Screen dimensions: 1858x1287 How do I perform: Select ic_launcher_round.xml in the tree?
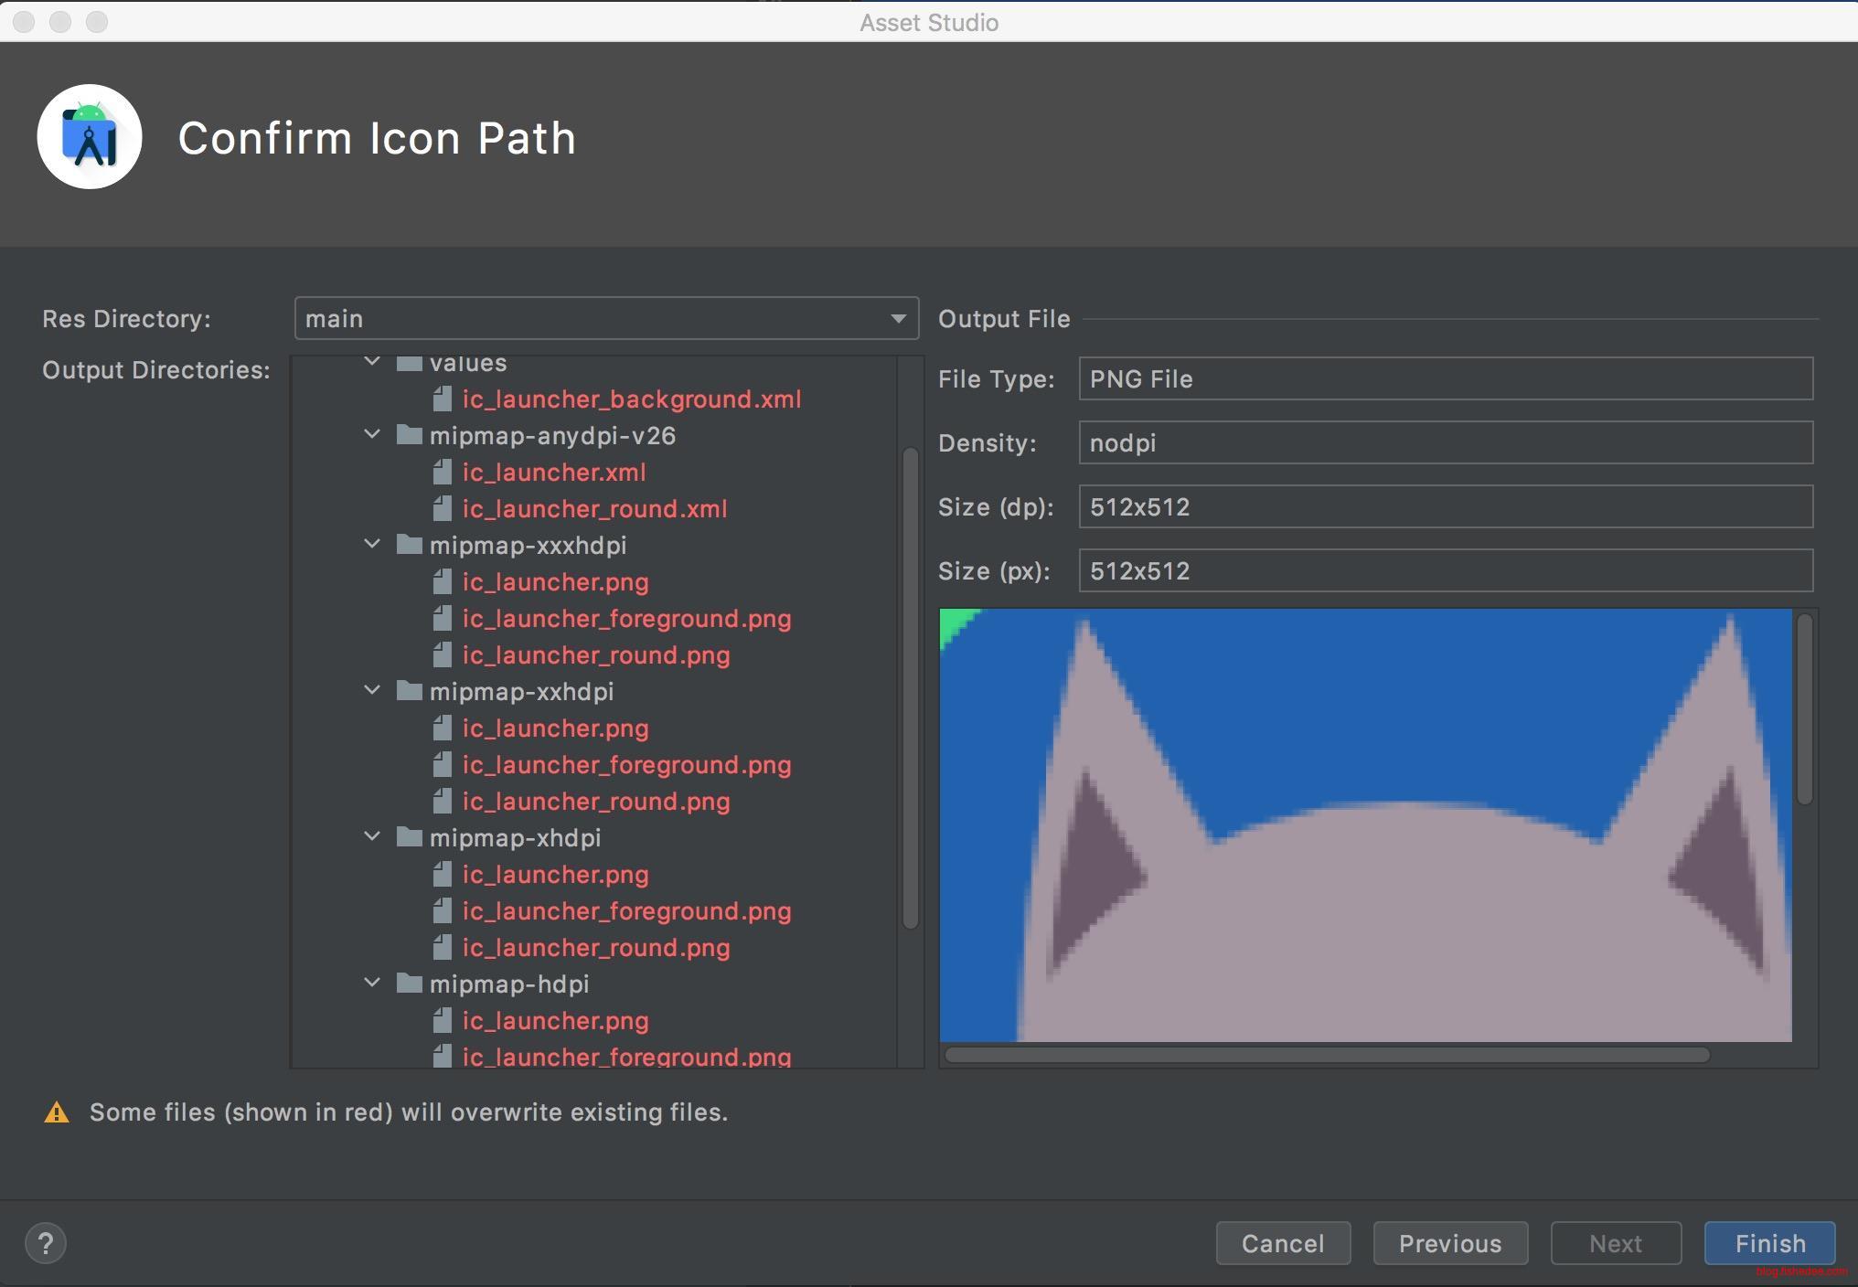pos(594,509)
